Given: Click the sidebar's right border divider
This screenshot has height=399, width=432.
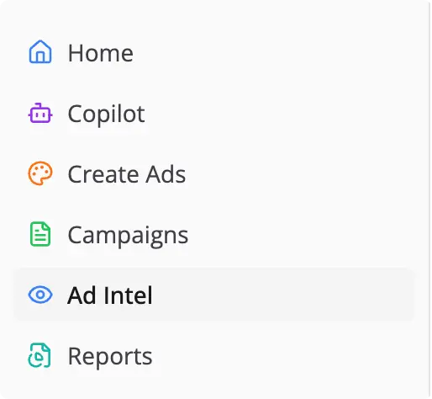Looking at the screenshot, I should click(x=429, y=199).
